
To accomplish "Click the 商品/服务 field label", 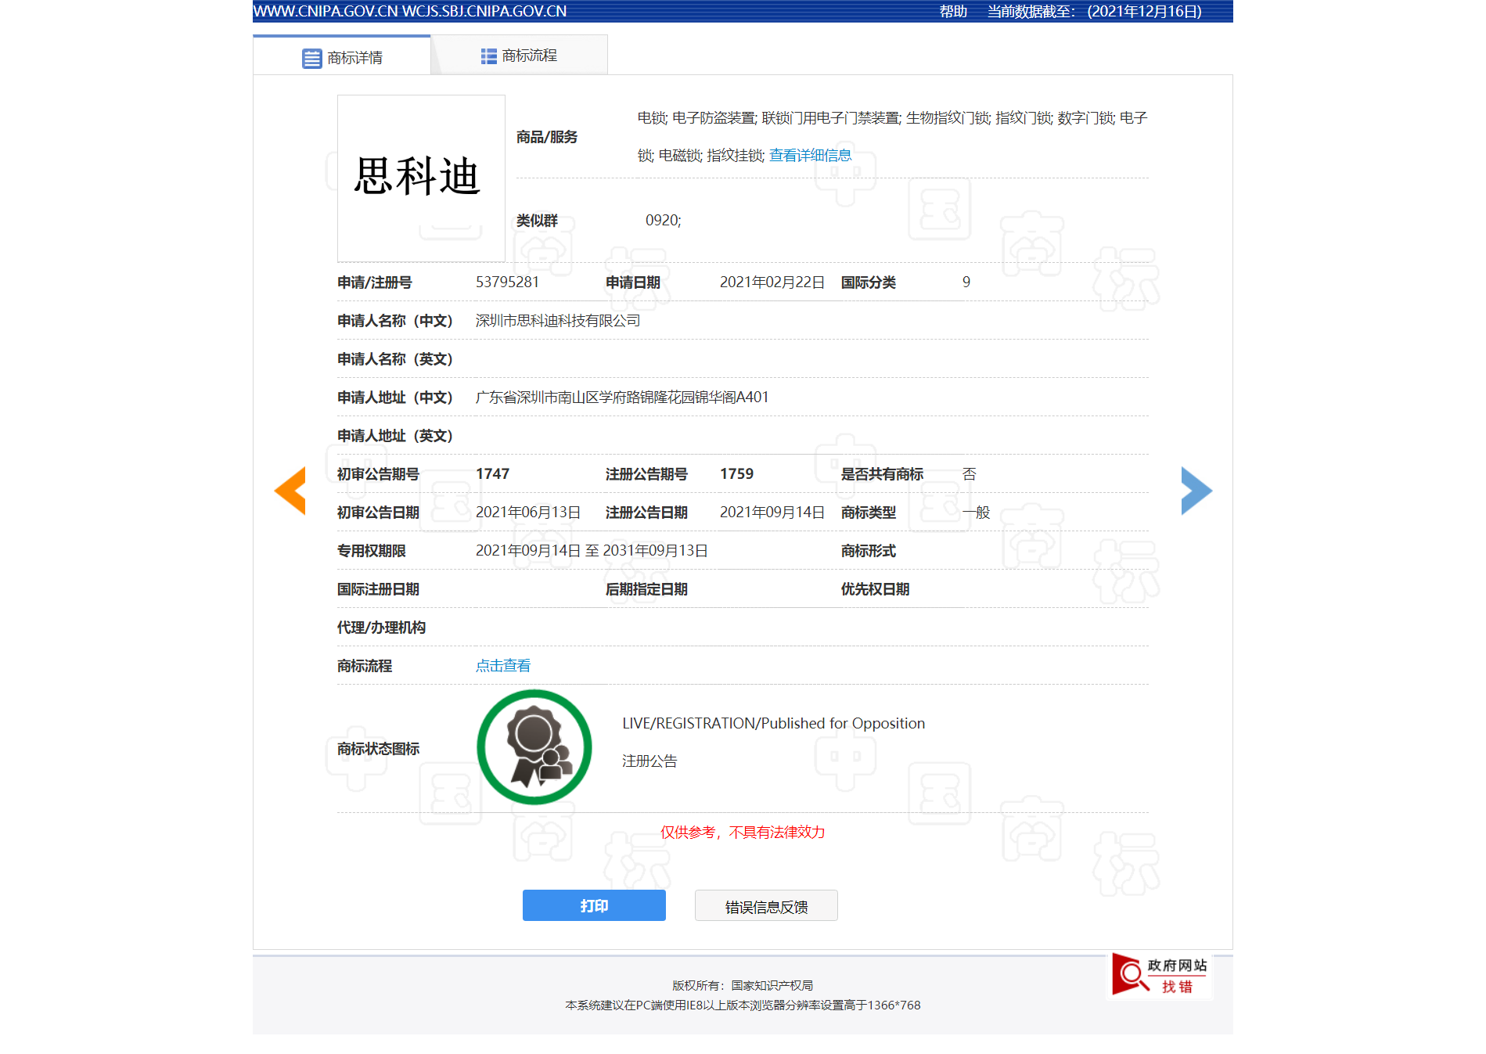I will coord(547,137).
